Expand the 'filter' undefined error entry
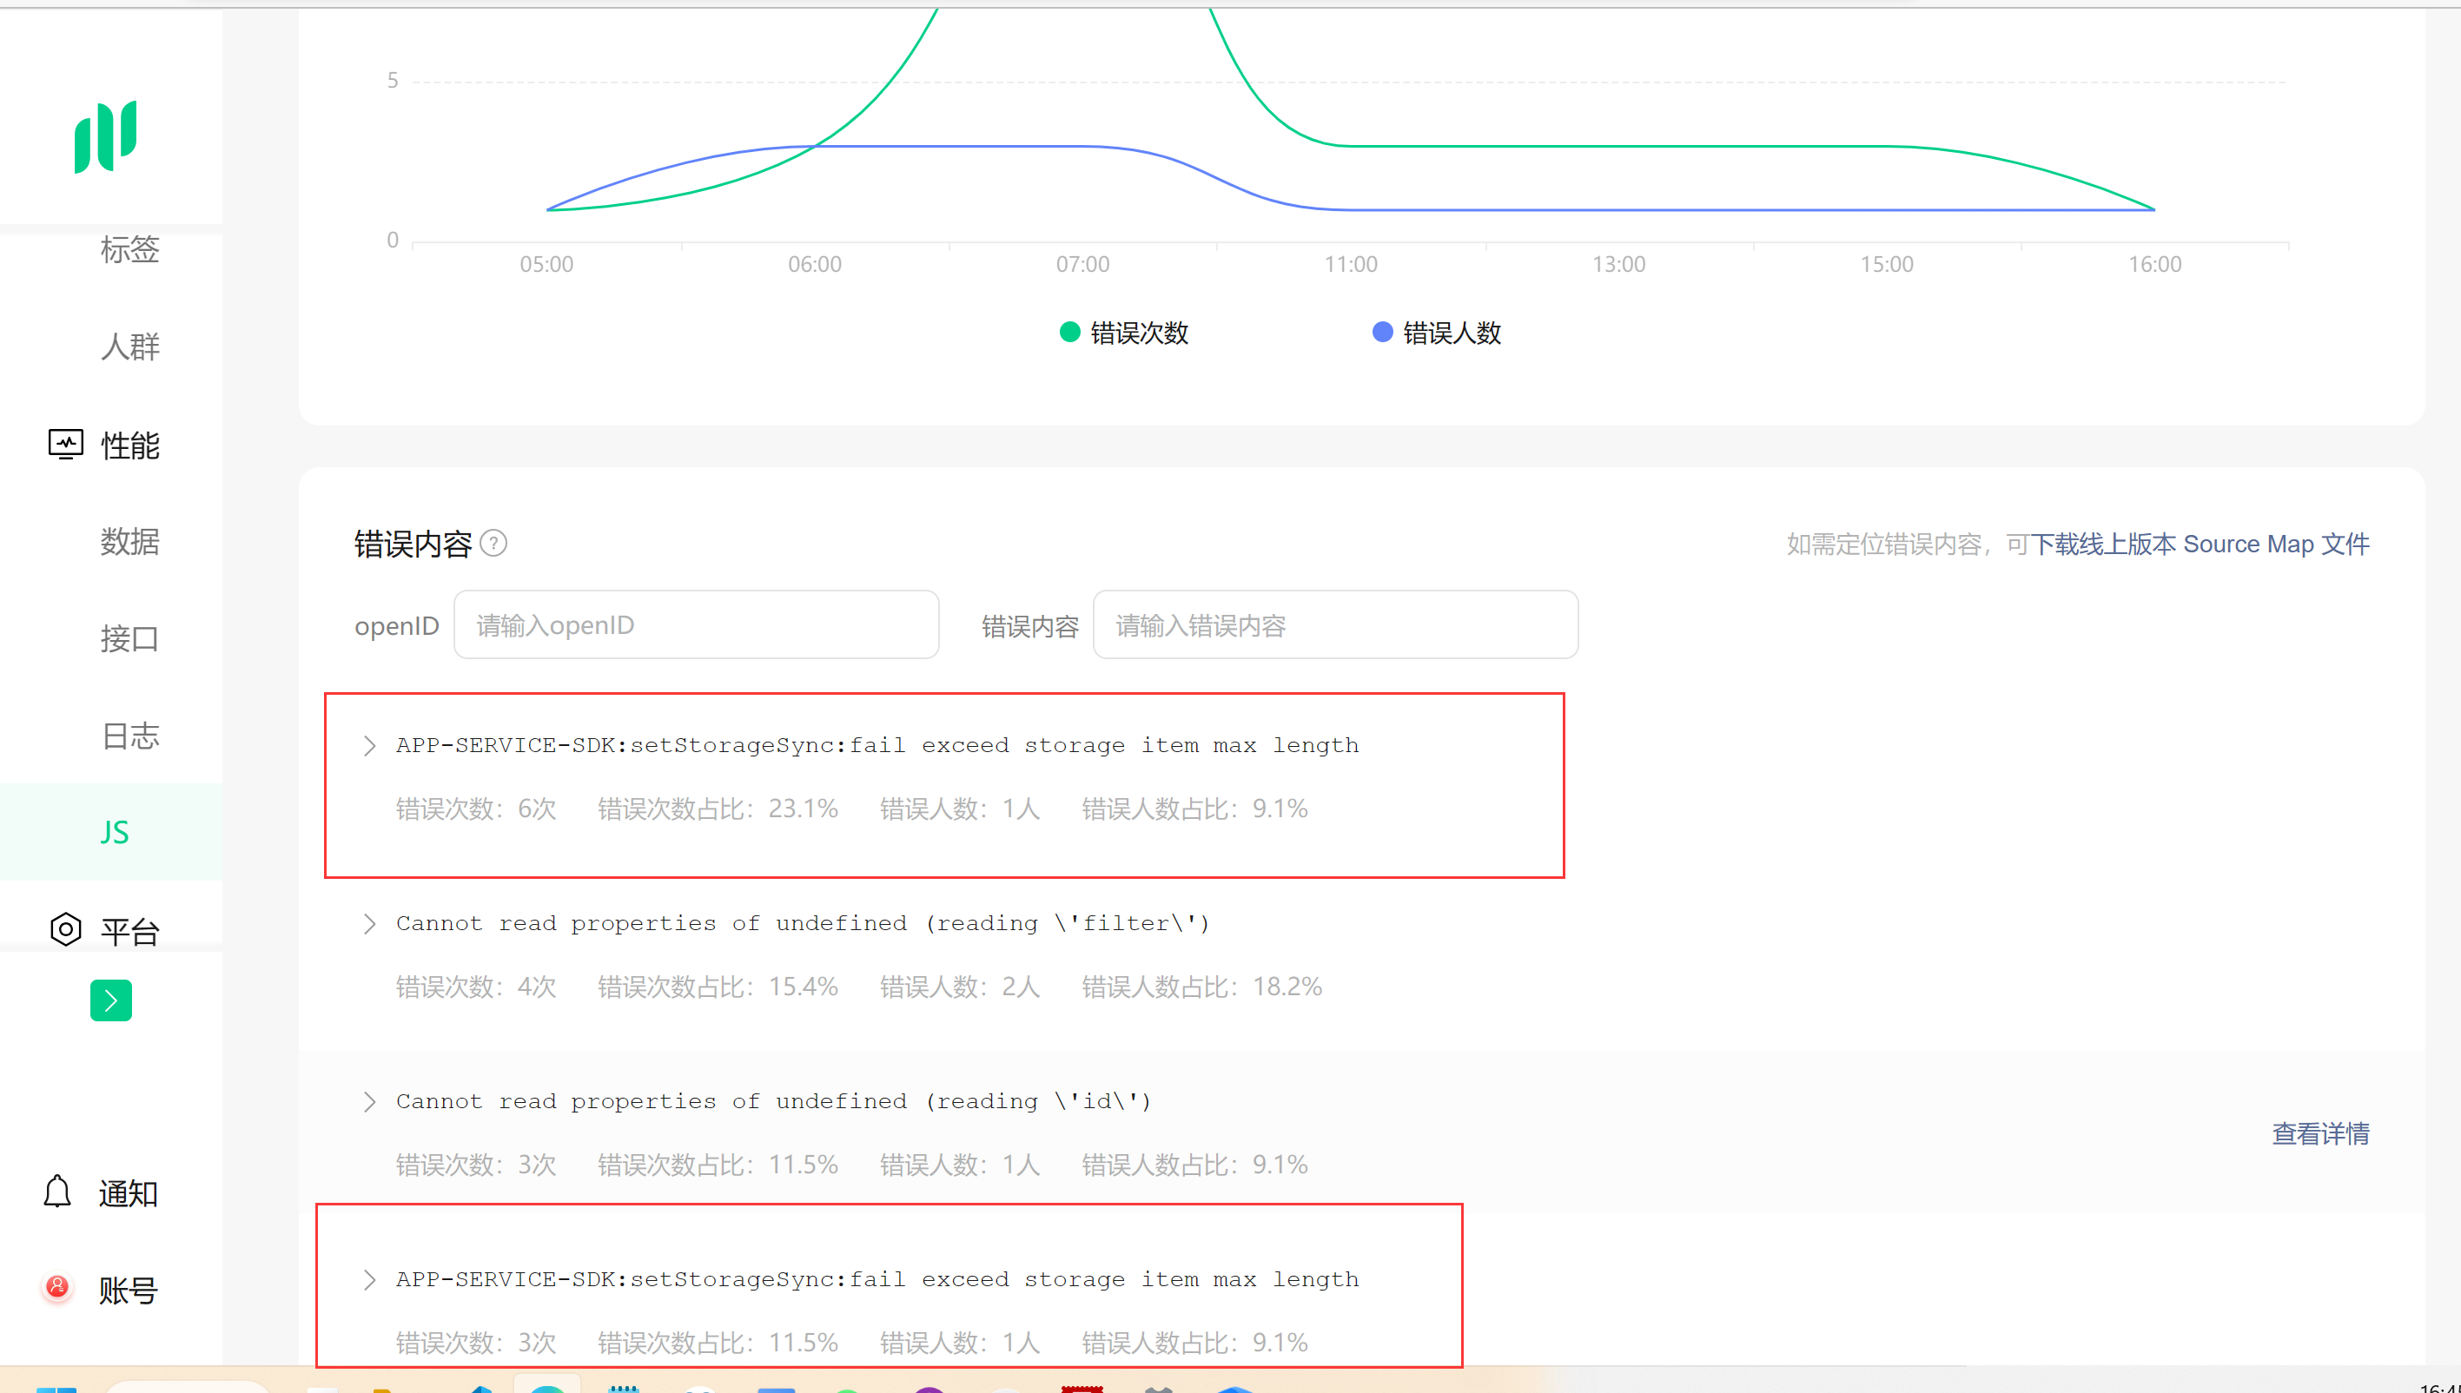This screenshot has width=2461, height=1393. (369, 923)
